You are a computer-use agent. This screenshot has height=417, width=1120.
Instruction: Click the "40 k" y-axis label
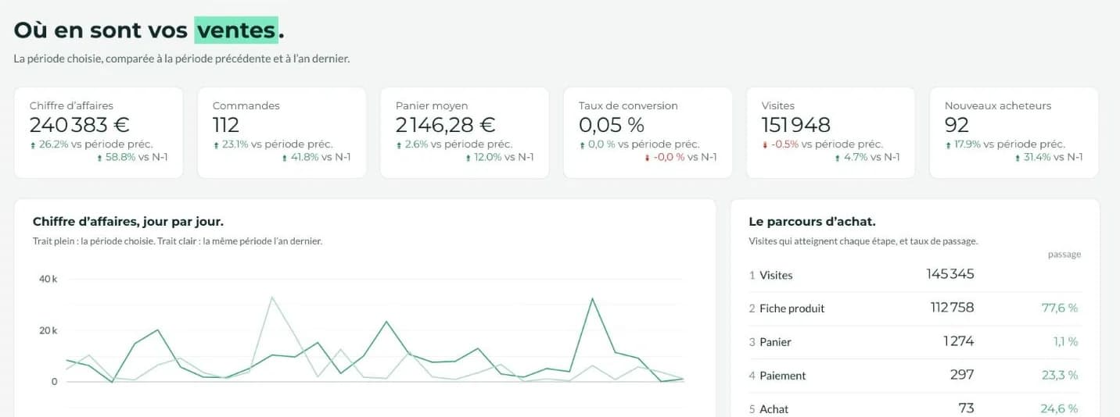pos(48,279)
